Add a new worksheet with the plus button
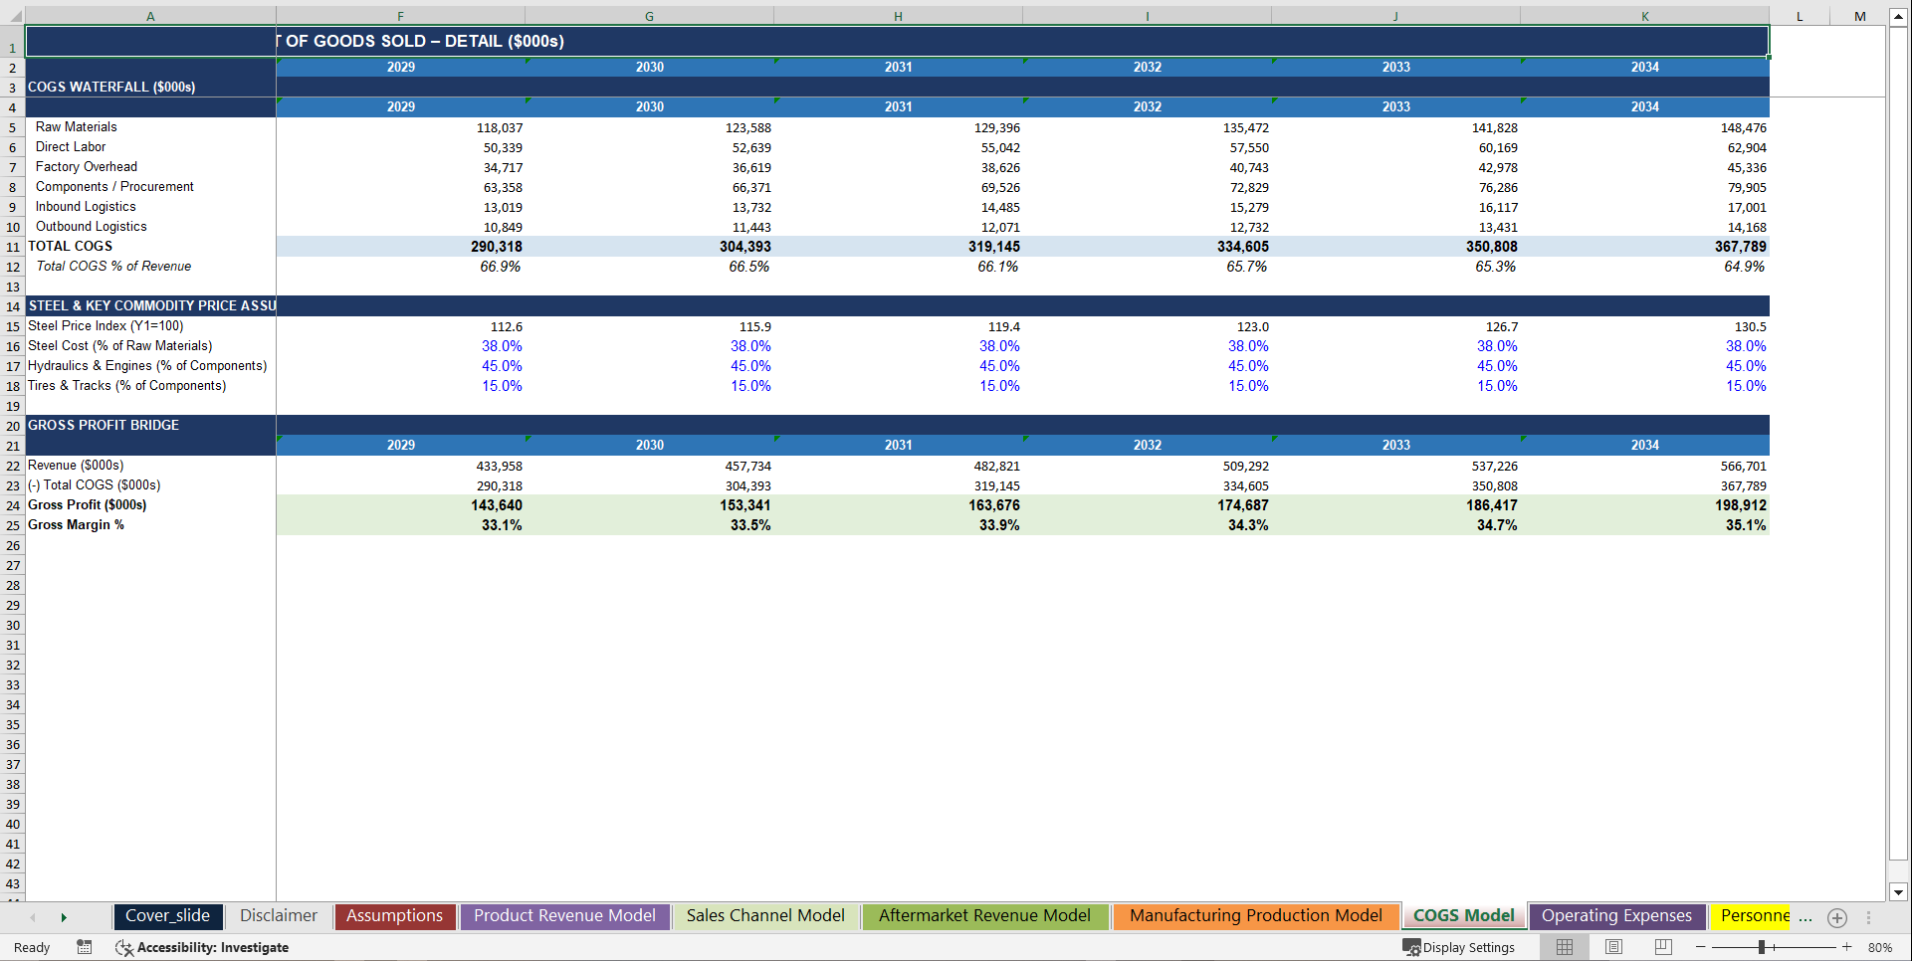 point(1837,918)
